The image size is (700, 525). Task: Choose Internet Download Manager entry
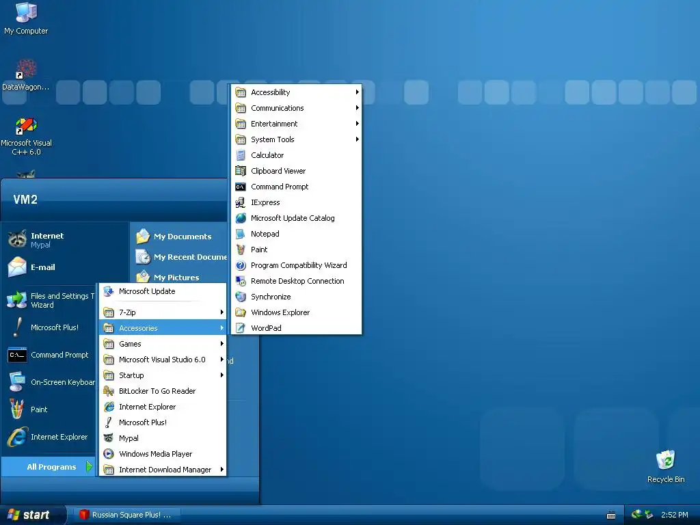tap(163, 470)
